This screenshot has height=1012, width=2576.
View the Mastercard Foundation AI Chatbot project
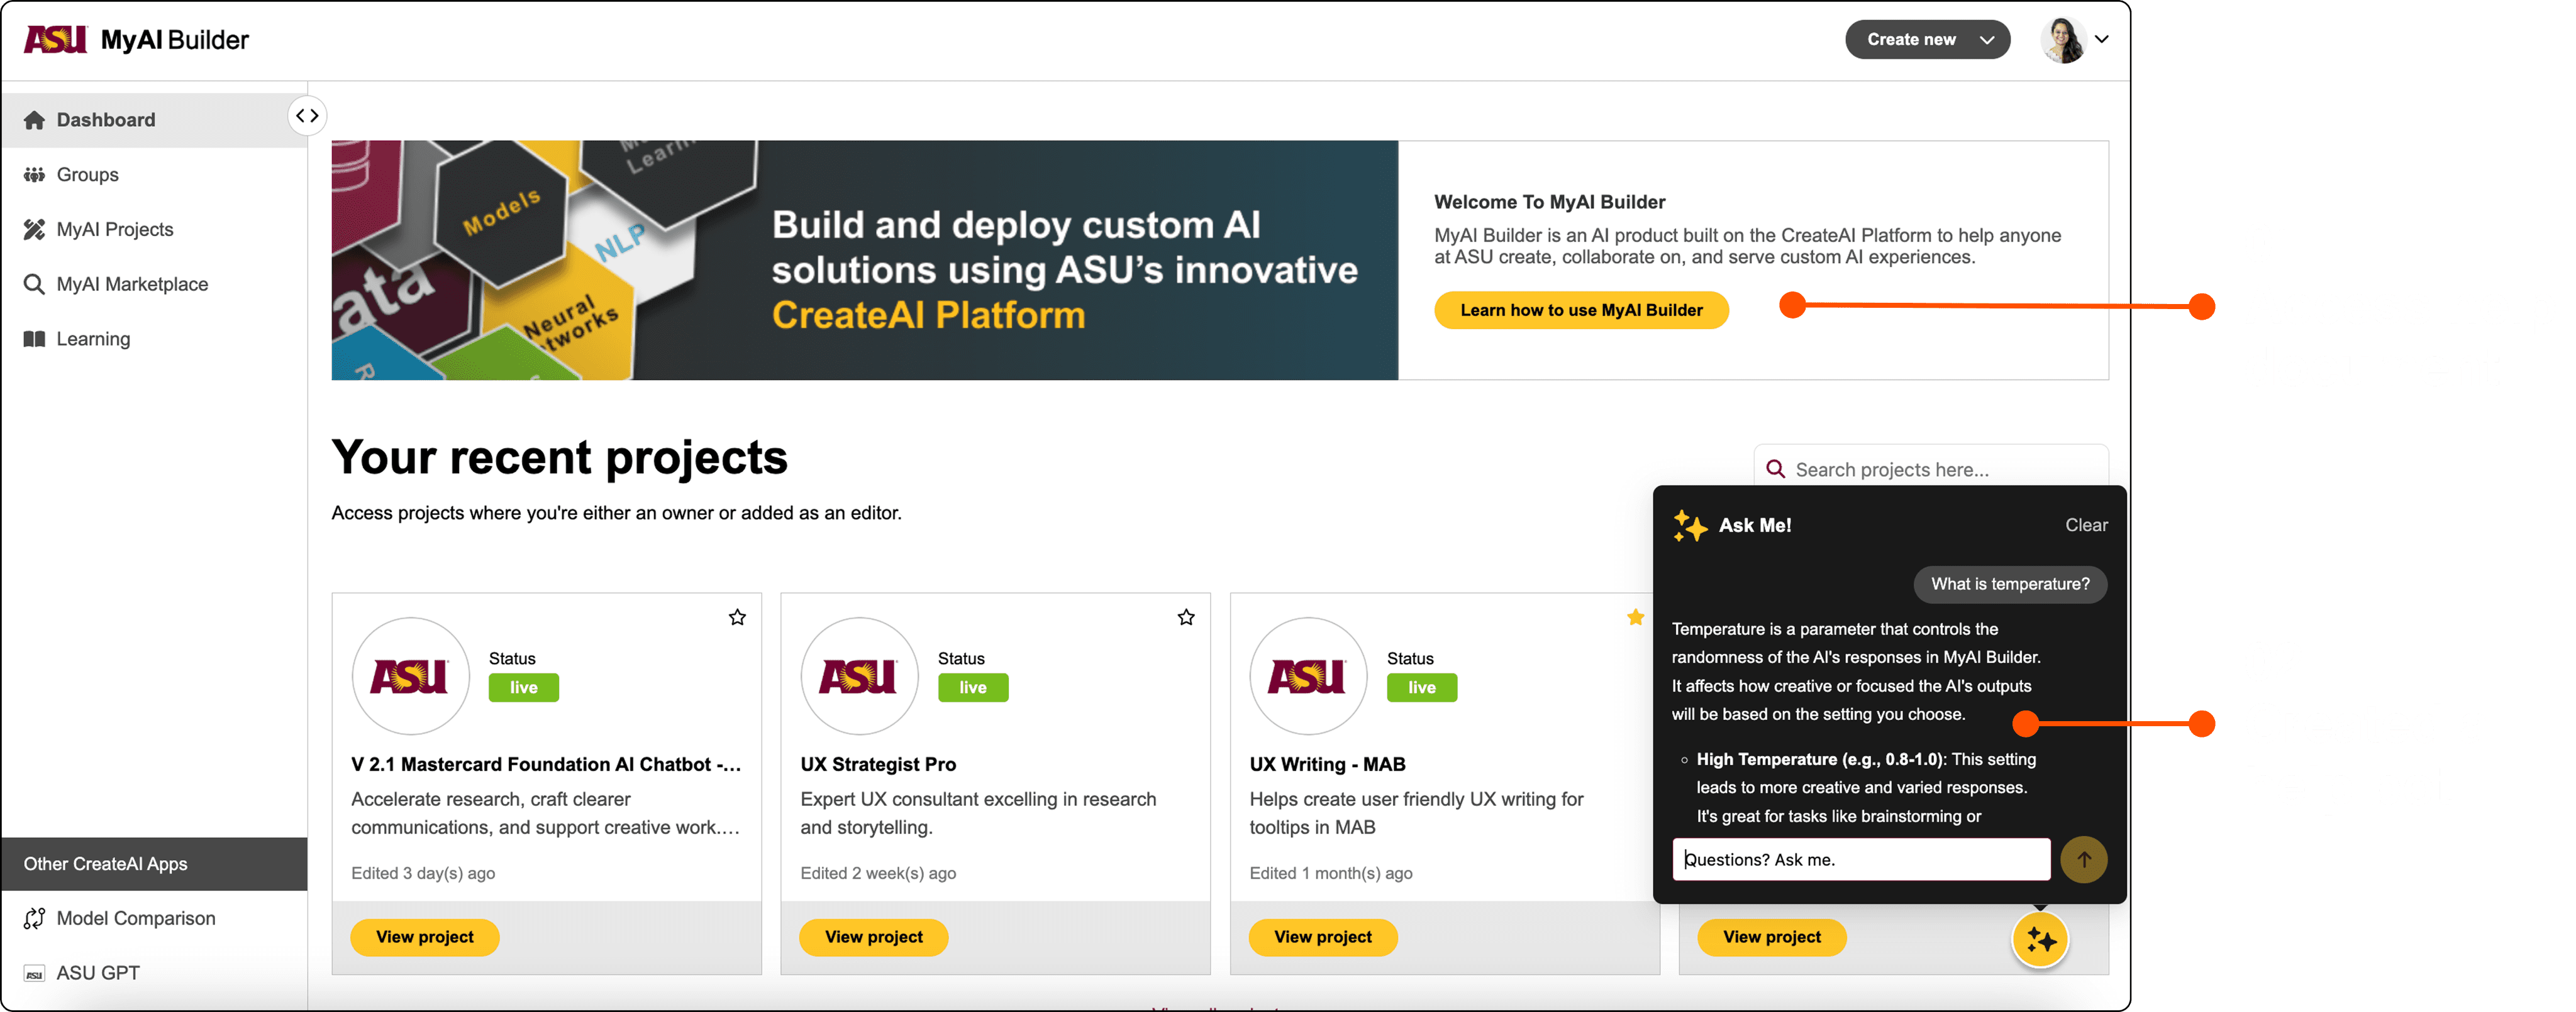coord(425,937)
